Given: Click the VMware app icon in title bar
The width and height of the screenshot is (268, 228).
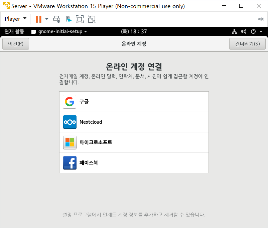Looking at the screenshot, I should (6, 6).
